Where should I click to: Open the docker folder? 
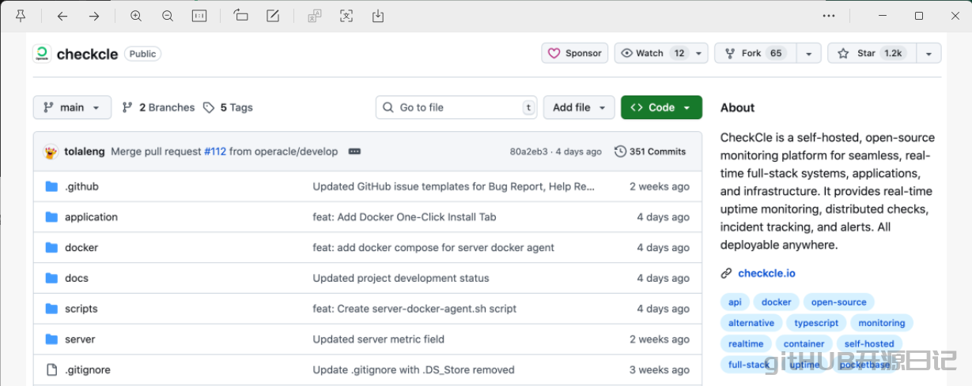pos(81,248)
